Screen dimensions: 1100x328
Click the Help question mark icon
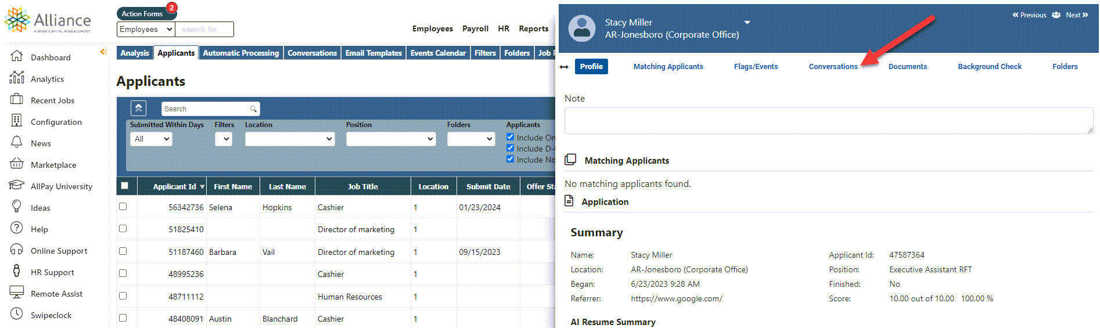(17, 228)
